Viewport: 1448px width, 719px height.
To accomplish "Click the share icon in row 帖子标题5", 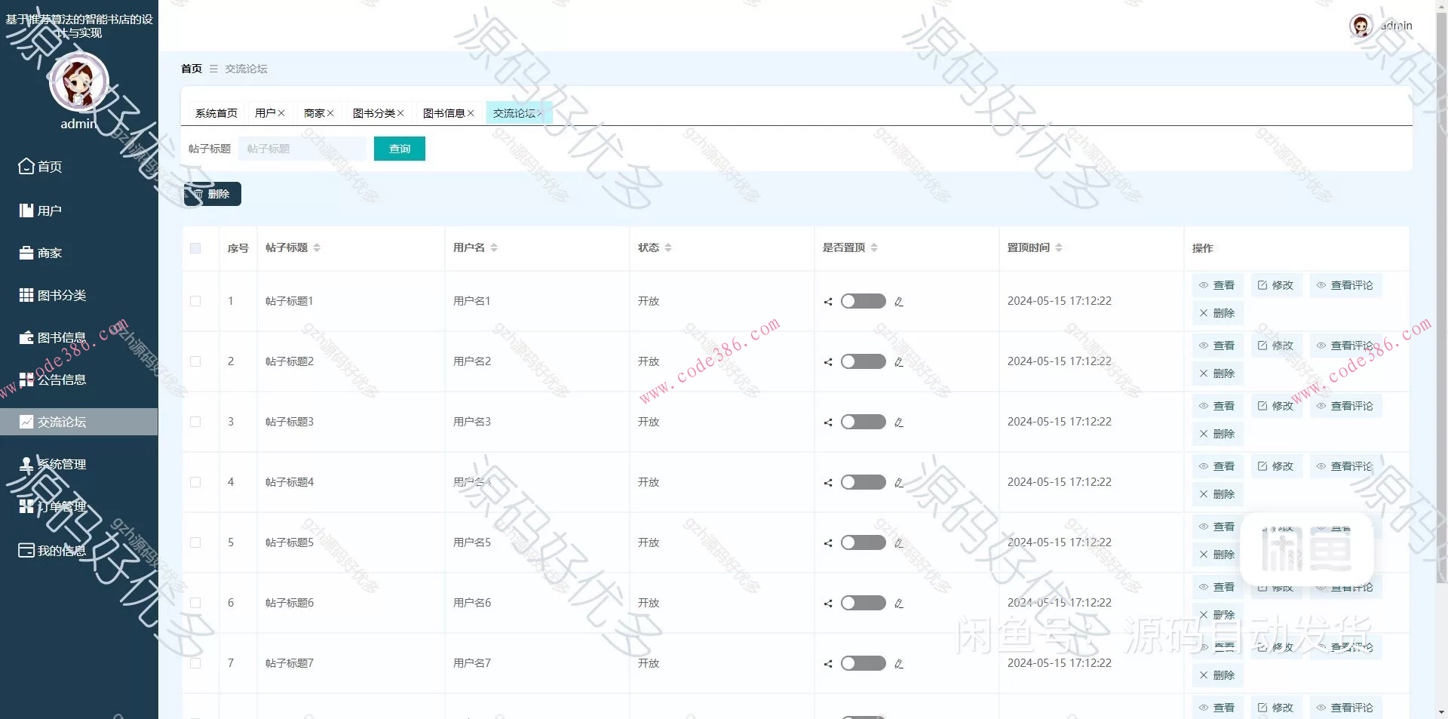I will point(828,543).
